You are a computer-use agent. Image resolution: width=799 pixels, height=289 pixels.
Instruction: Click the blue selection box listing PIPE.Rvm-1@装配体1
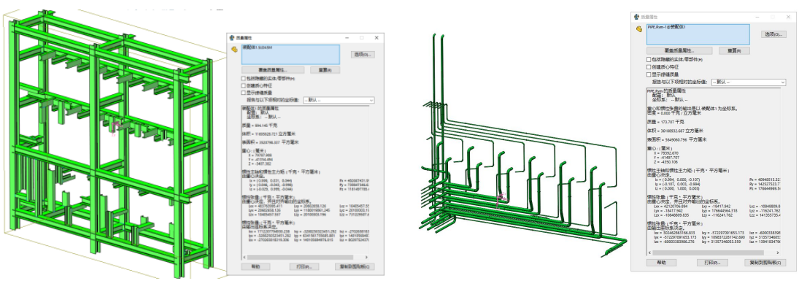pyautogui.click(x=698, y=34)
